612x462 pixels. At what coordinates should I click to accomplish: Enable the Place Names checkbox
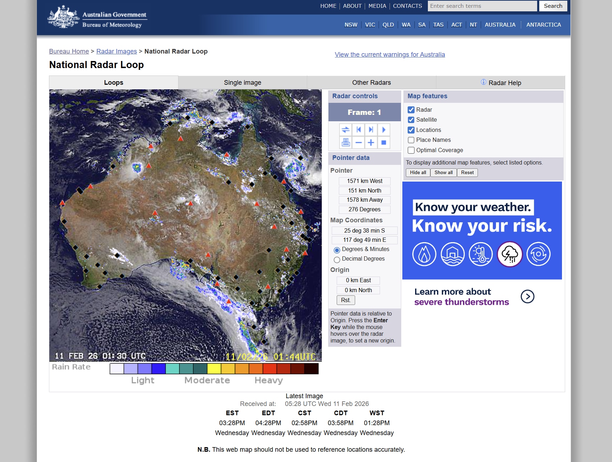click(x=411, y=140)
